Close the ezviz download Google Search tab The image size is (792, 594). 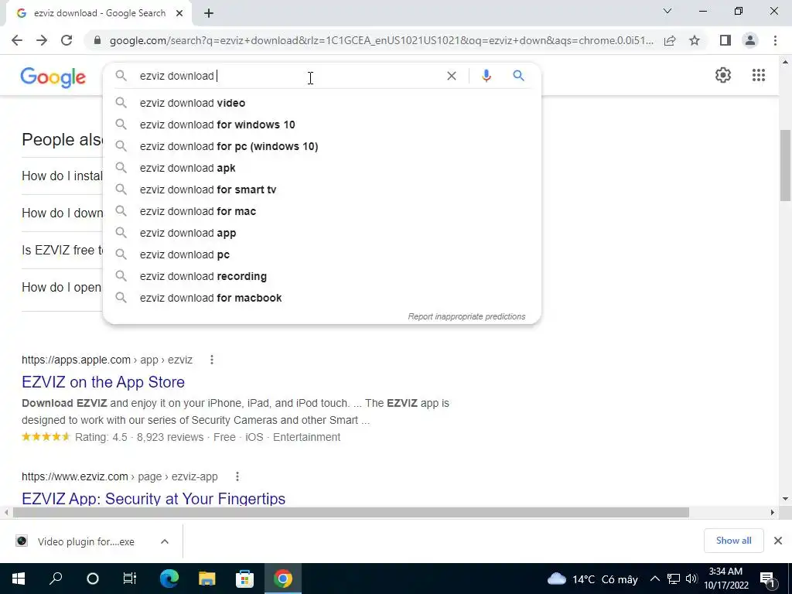click(179, 14)
